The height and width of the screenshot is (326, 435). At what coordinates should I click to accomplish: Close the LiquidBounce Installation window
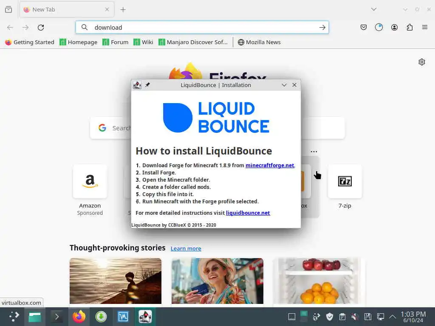(x=294, y=85)
